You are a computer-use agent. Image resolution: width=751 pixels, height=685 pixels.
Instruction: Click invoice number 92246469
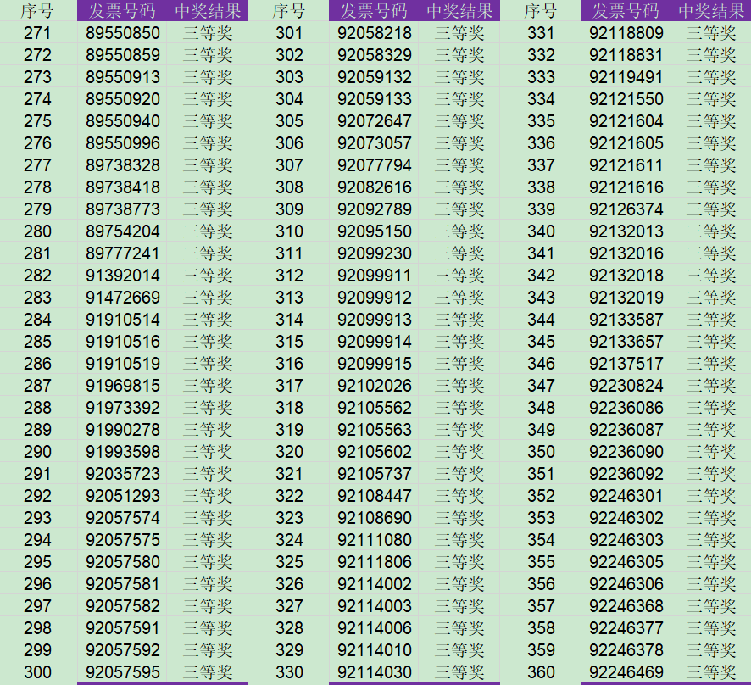pos(626,672)
